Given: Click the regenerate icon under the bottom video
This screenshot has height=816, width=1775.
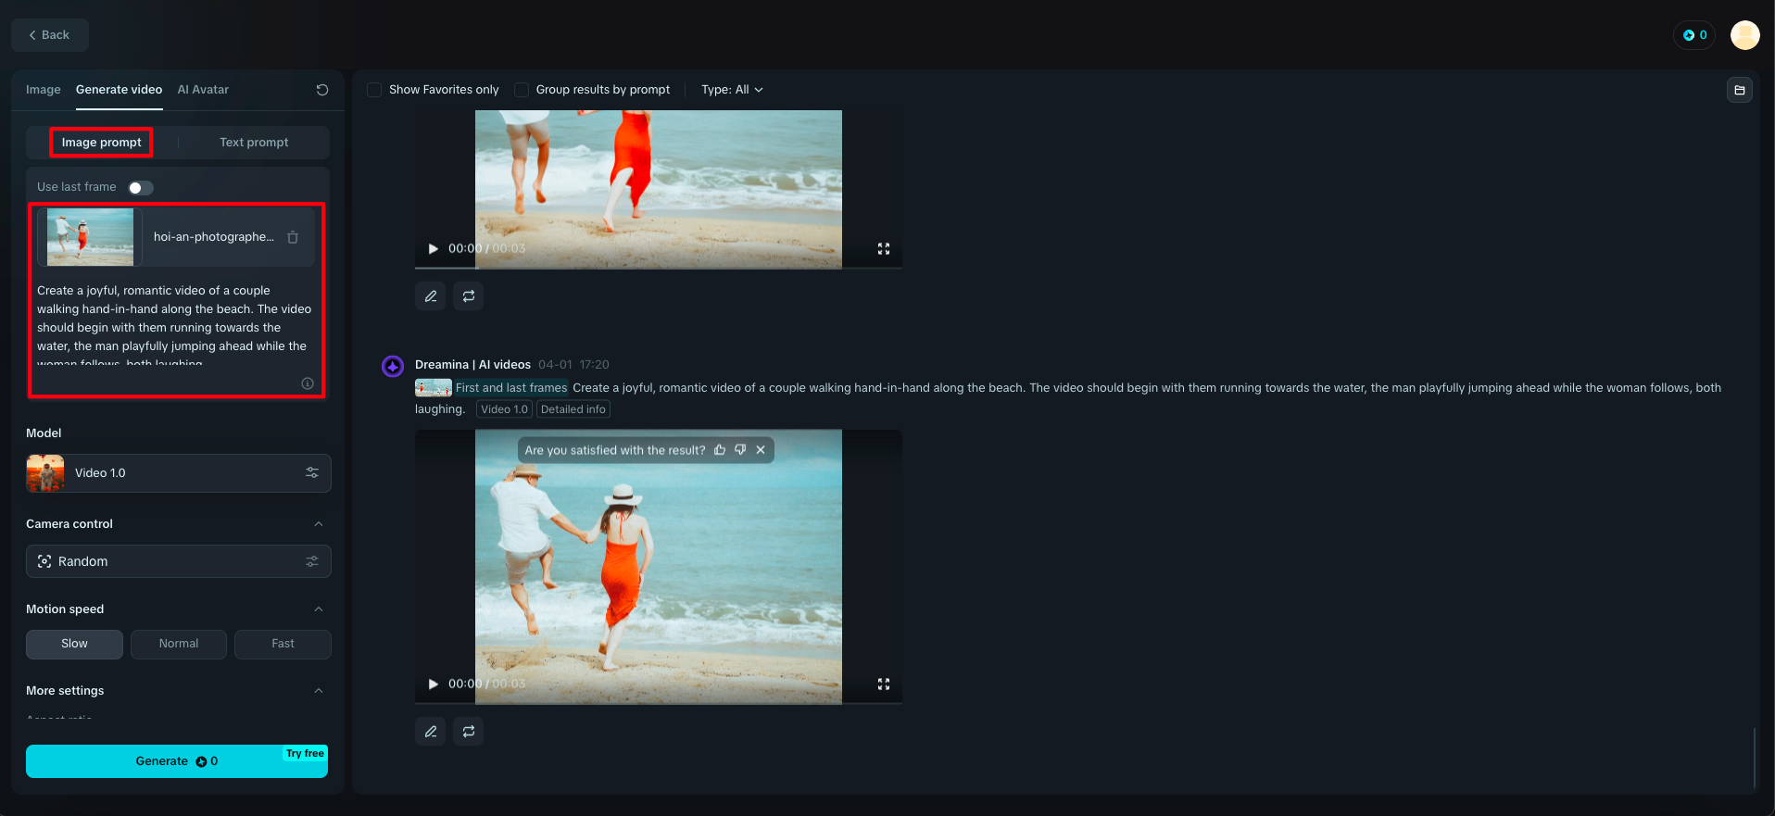Looking at the screenshot, I should [x=469, y=732].
